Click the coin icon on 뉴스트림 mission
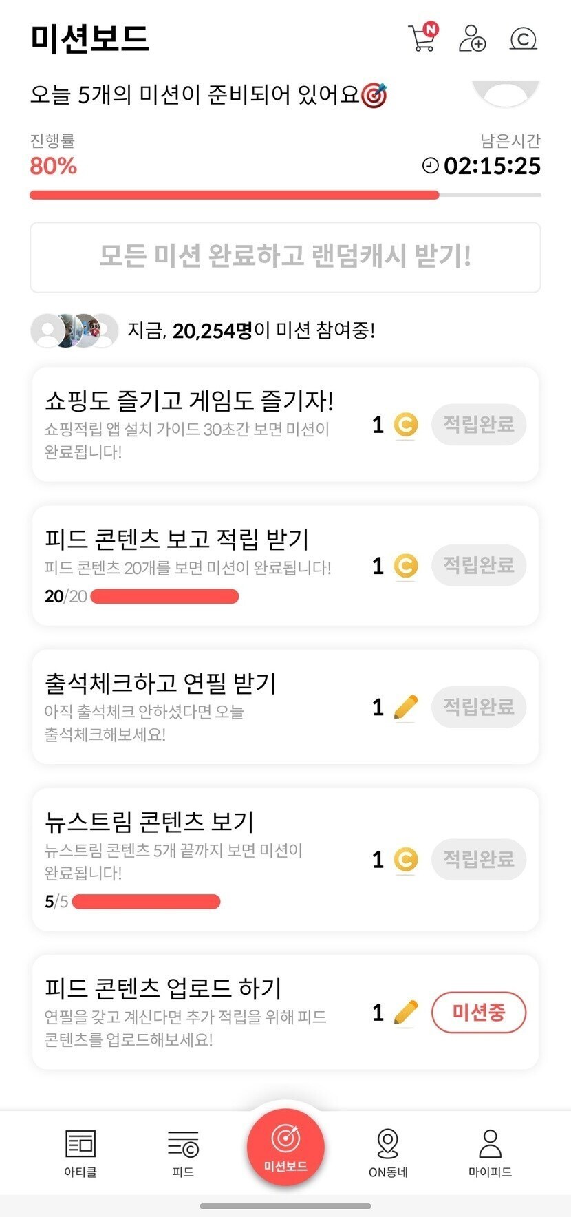The width and height of the screenshot is (571, 1217). tap(406, 860)
